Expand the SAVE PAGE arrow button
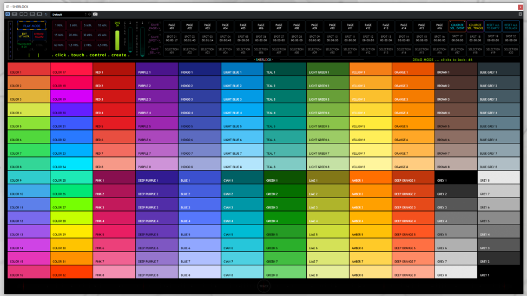The width and height of the screenshot is (527, 296). pyautogui.click(x=154, y=26)
